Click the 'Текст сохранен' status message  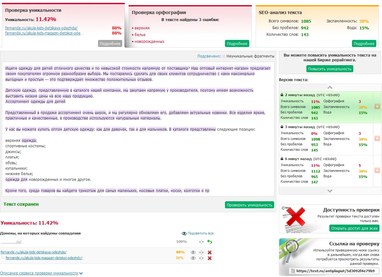point(21,204)
